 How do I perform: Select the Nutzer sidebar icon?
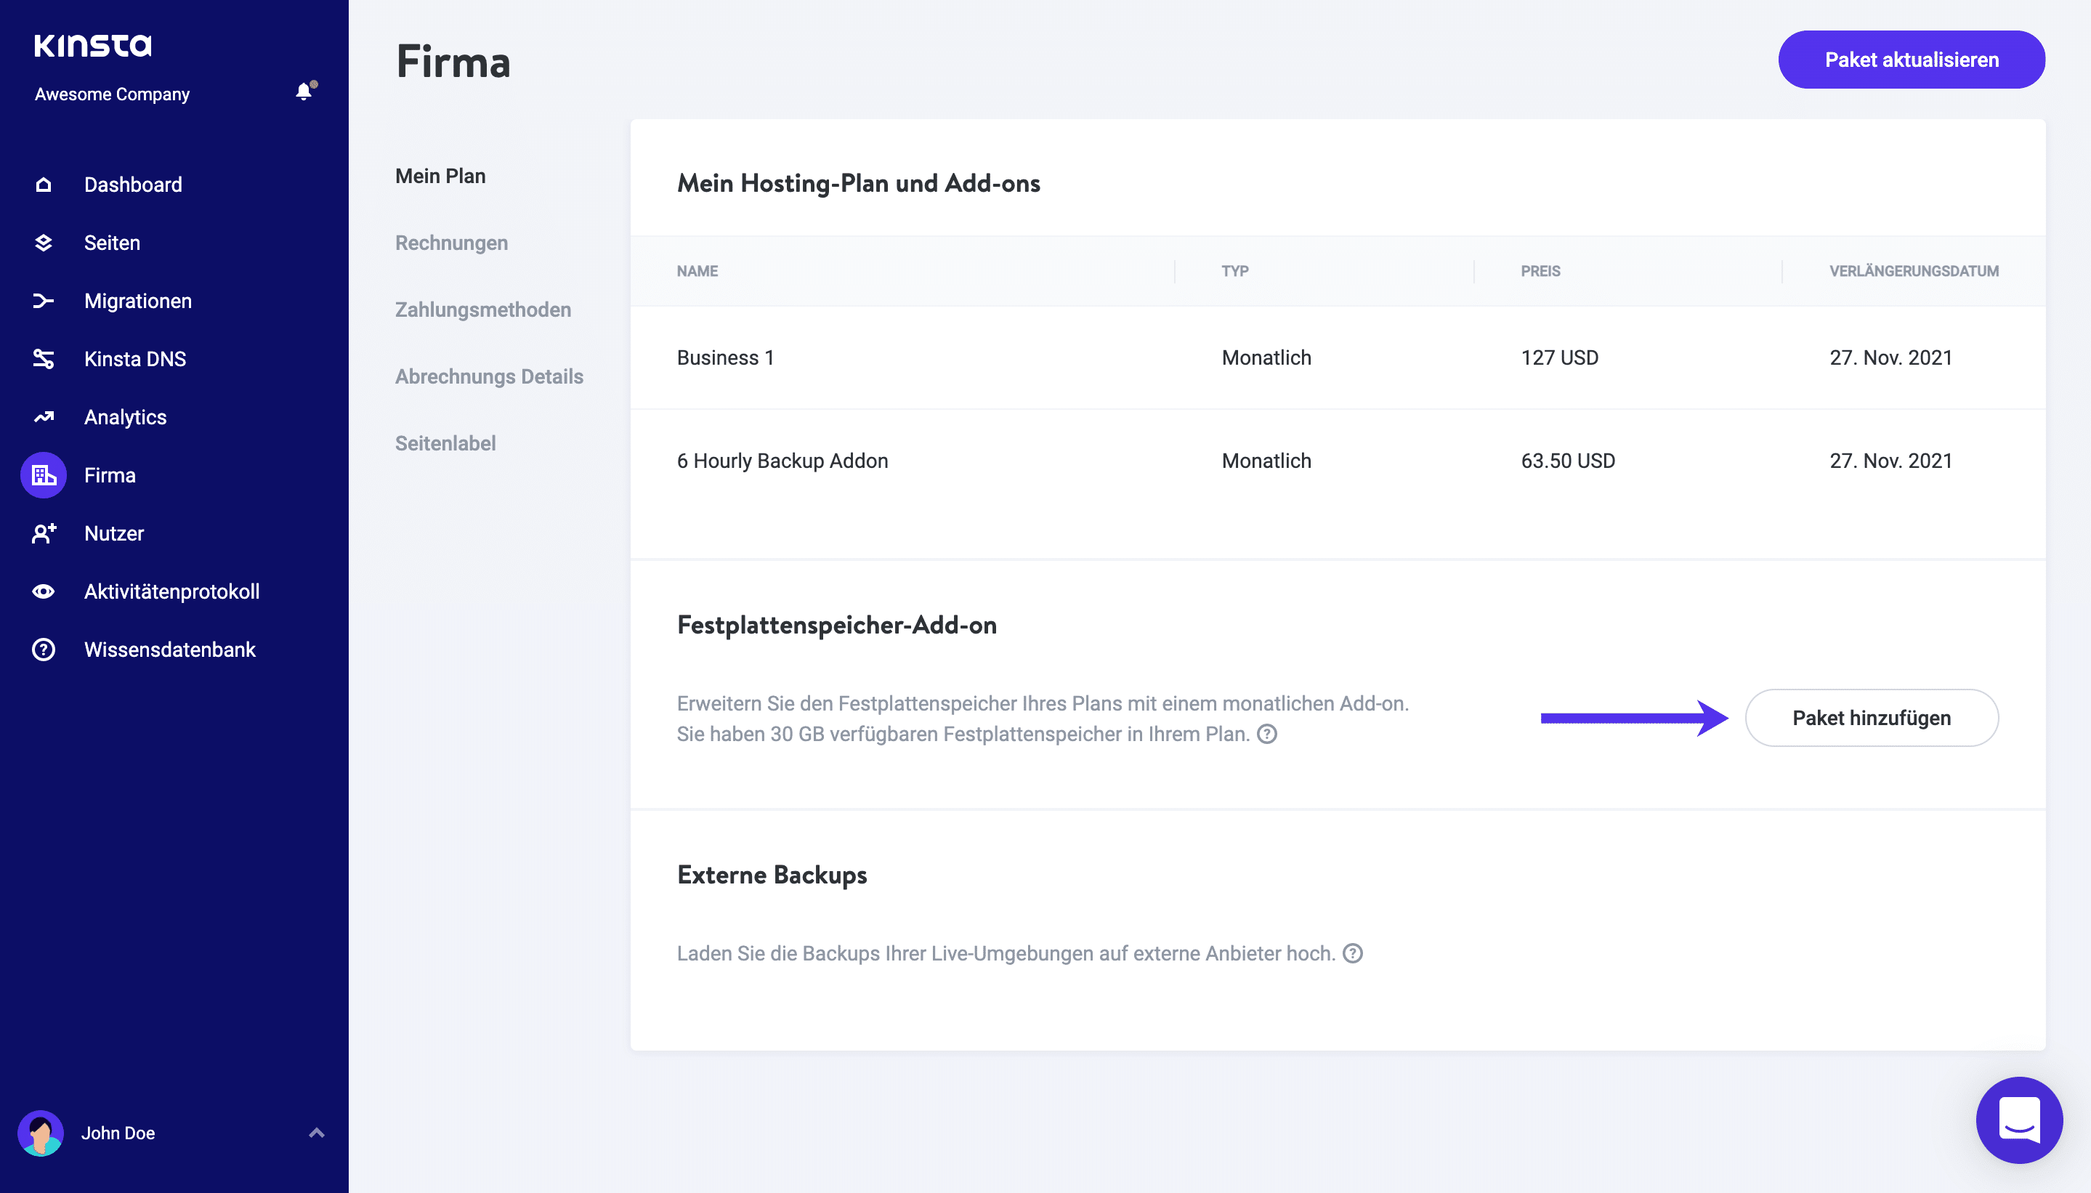click(44, 533)
